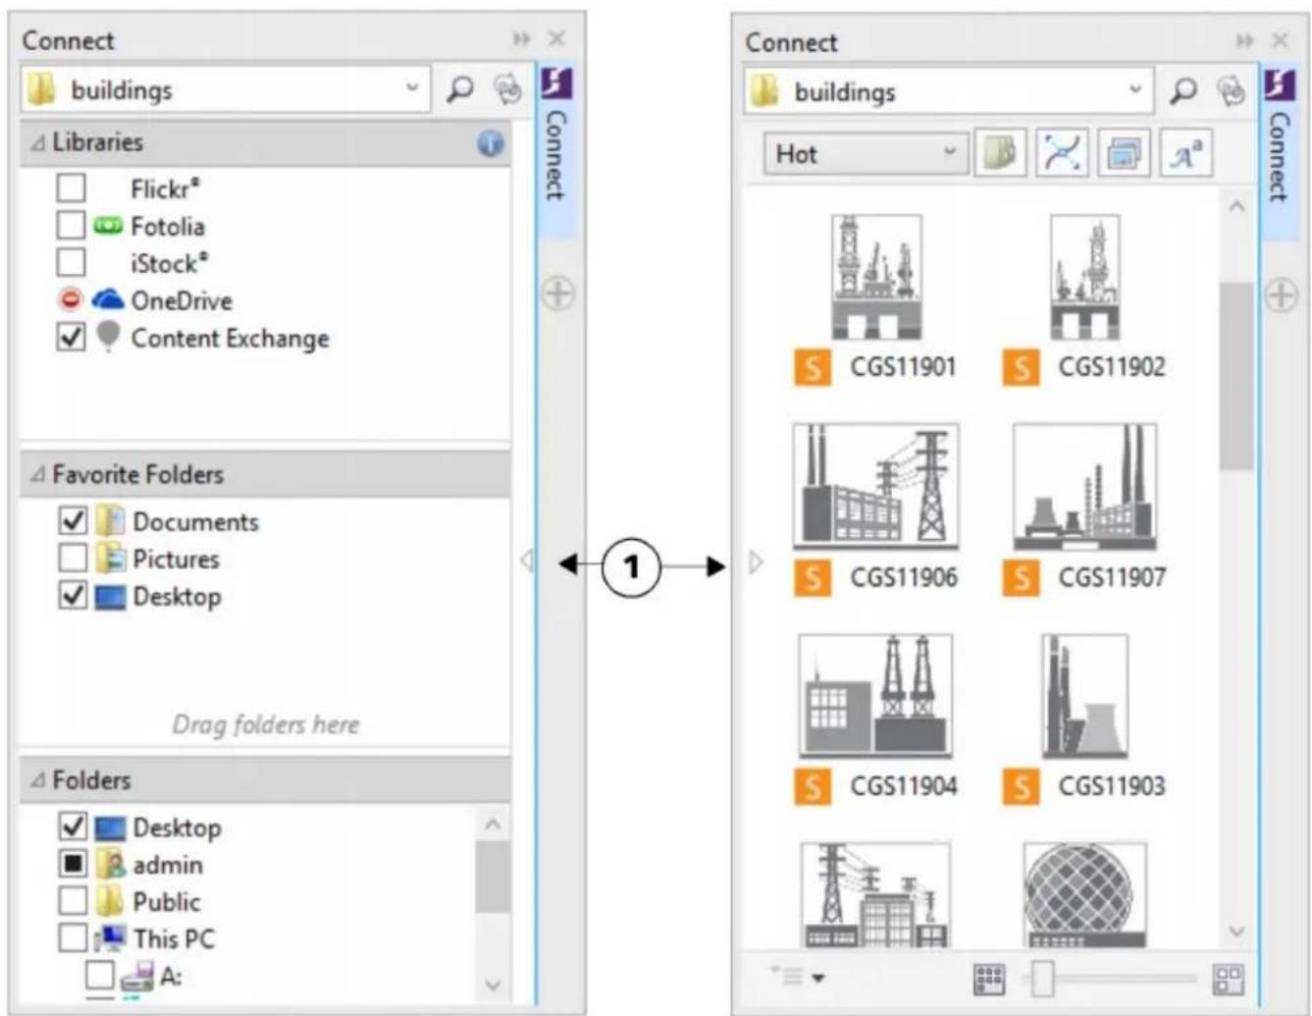Click the curve-node toolbar icon beside the folder icon
1312x1016 pixels.
coord(1062,153)
